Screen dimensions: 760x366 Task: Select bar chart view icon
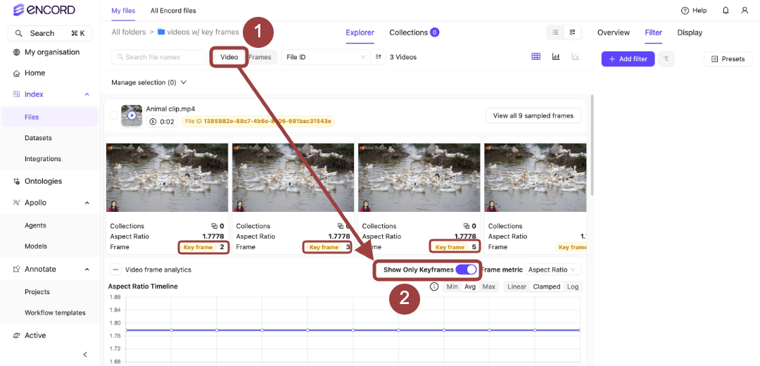click(x=556, y=57)
